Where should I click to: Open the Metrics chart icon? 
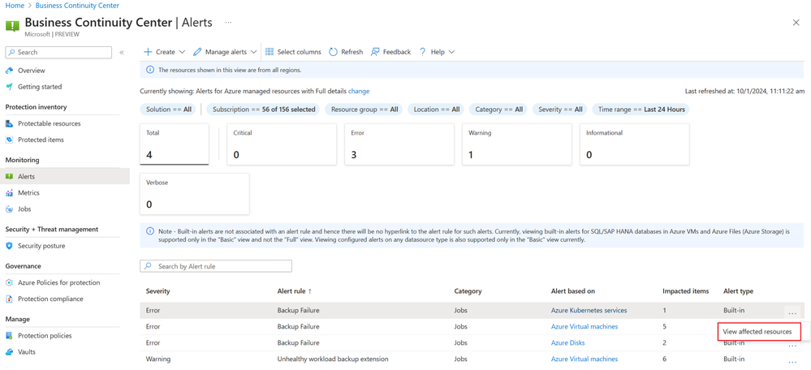click(x=9, y=193)
